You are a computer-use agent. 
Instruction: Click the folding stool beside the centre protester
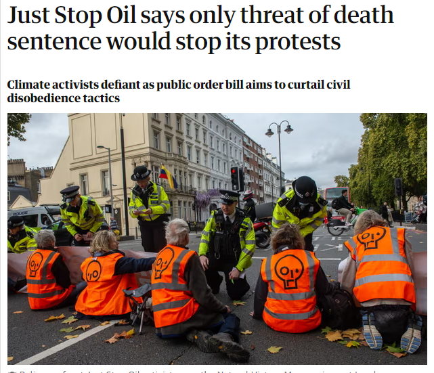[x=138, y=307]
